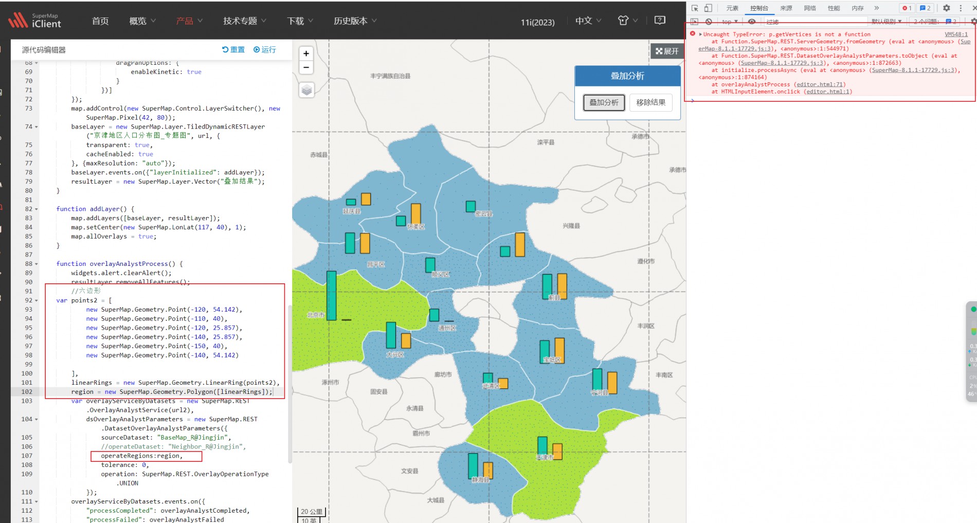Reset code with 重置 button
Viewport: 977px width, 523px height.
coord(233,49)
